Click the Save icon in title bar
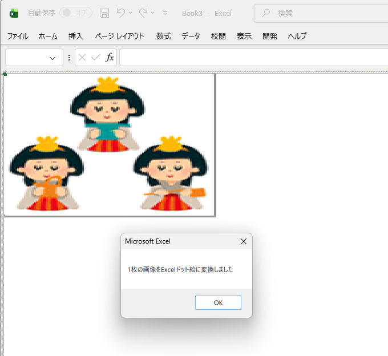The height and width of the screenshot is (356, 388). pos(104,13)
